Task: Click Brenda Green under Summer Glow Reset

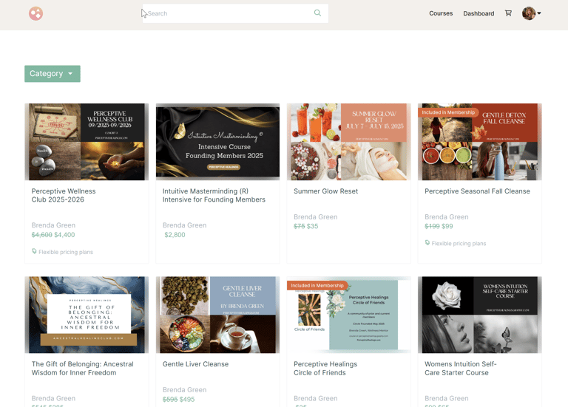Action: pyautogui.click(x=316, y=216)
